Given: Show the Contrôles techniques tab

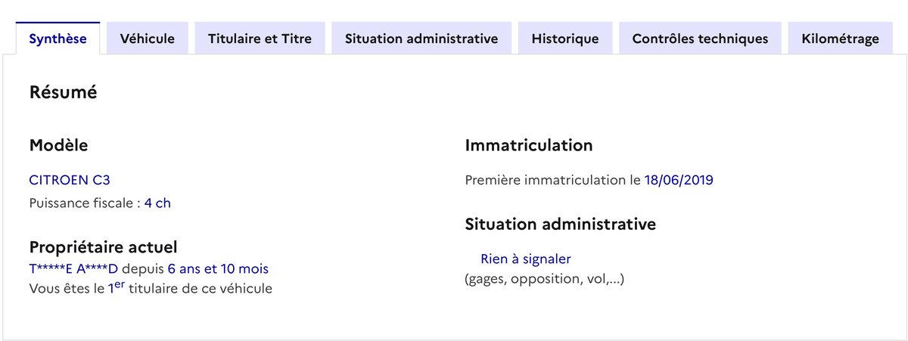Looking at the screenshot, I should pos(700,39).
